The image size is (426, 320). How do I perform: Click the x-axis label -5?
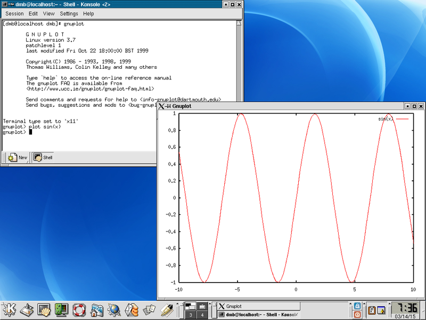tap(237, 290)
